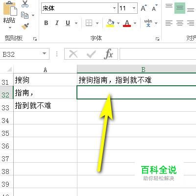Open the Paste options dropdown arrow
Screen dimensions: 196x196
click(x=10, y=27)
